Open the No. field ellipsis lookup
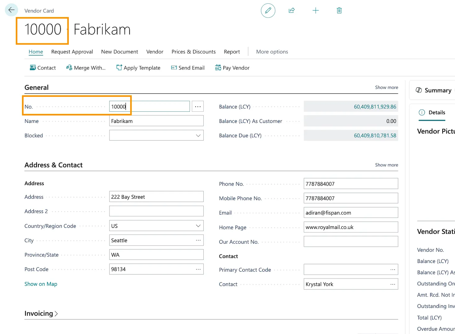The height and width of the screenshot is (334, 455). (198, 106)
